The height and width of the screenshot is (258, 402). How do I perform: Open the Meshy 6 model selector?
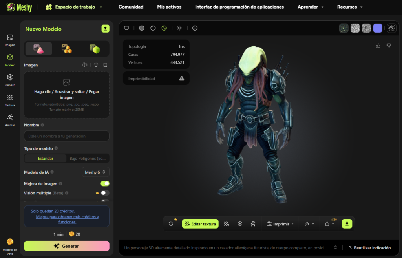tap(95, 172)
